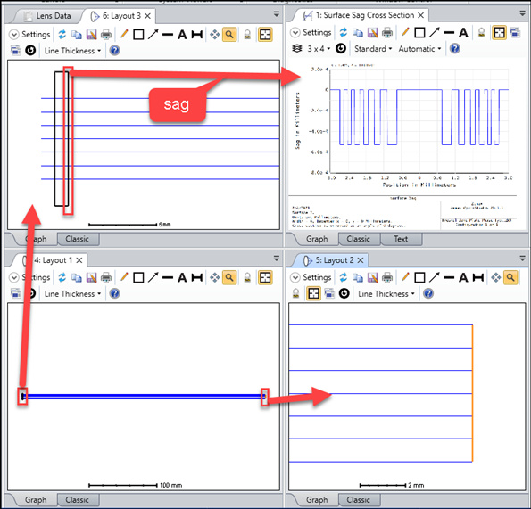The width and height of the screenshot is (531, 509).
Task: Open help for Surface Sag Cross Section
Action: click(455, 49)
